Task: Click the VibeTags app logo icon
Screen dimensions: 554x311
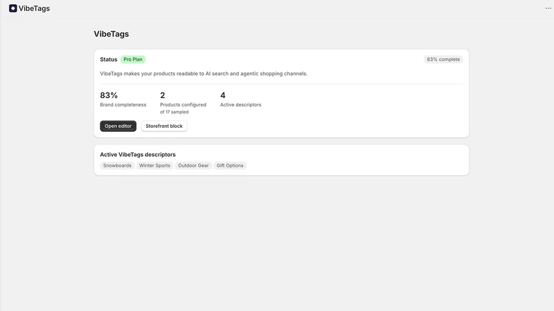Action: tap(13, 8)
